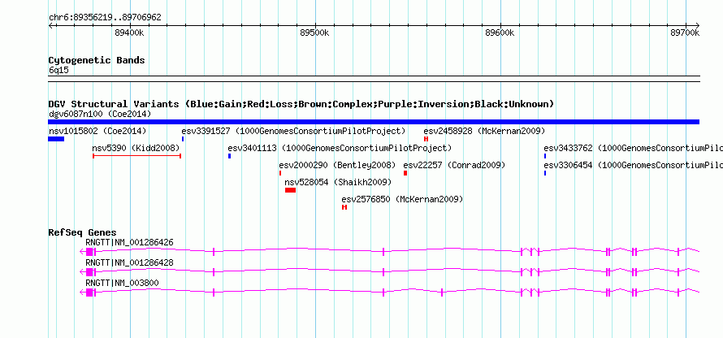Open esv2458928 (McKernan2009) label
This screenshot has width=723, height=338.
click(x=484, y=131)
